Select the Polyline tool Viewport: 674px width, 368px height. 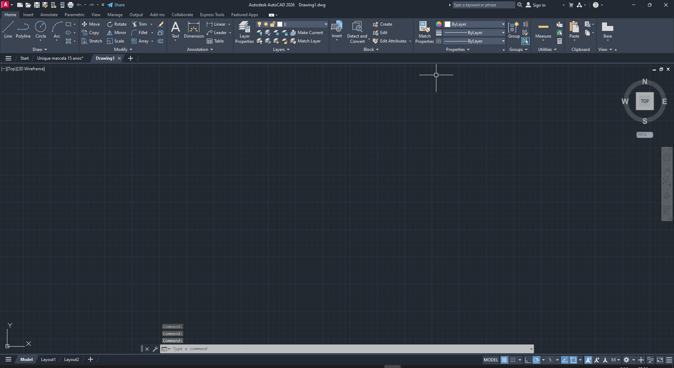[23, 30]
